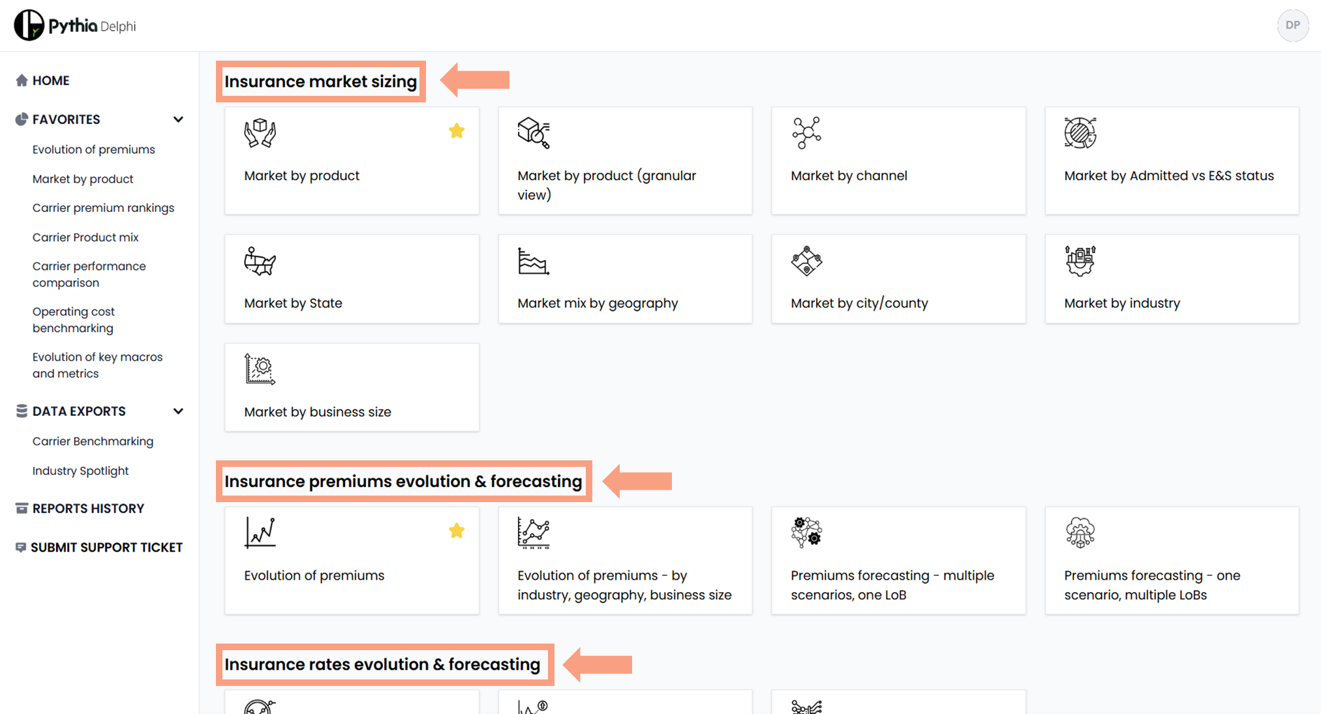1321x714 pixels.
Task: Click the Evolution by industry scatter chart icon
Action: [x=534, y=532]
